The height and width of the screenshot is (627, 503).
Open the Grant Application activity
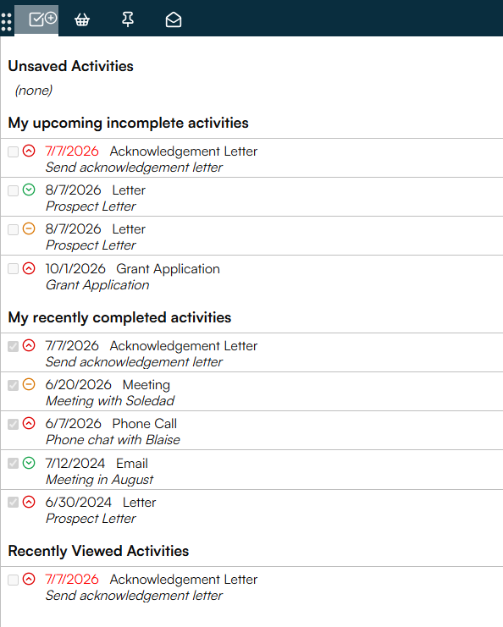coord(251,277)
